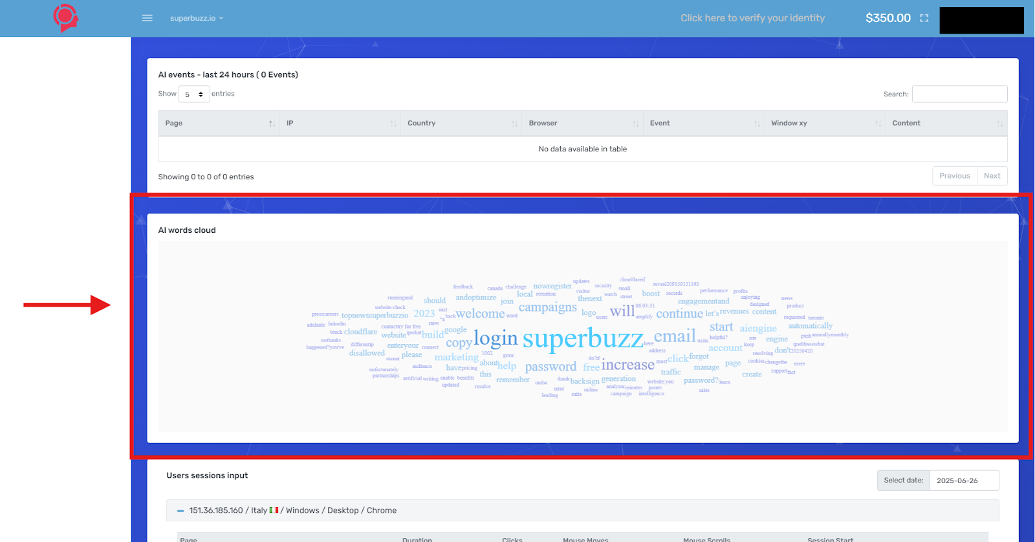Image resolution: width=1035 pixels, height=542 pixels.
Task: Sort the table by Window xy column
Action: tap(825, 123)
